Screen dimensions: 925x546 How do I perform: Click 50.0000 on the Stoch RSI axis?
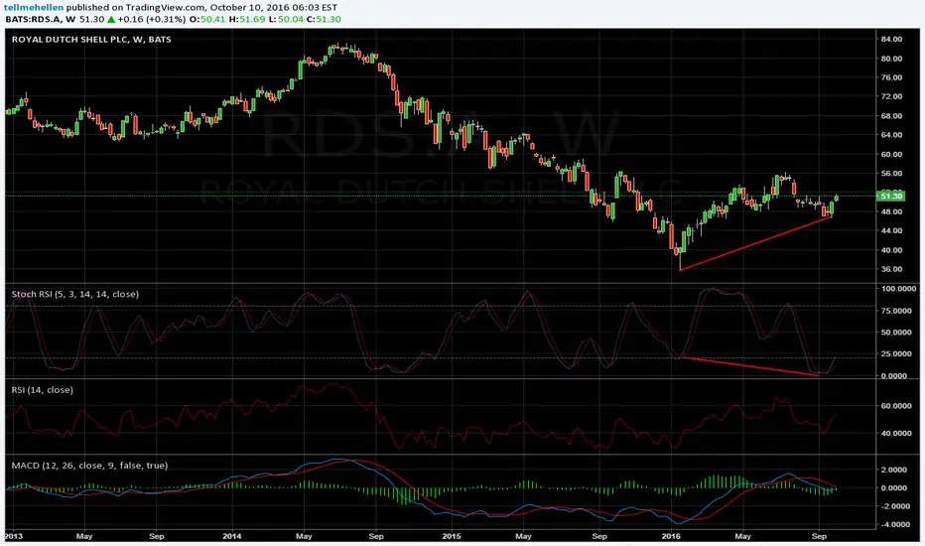coord(898,333)
